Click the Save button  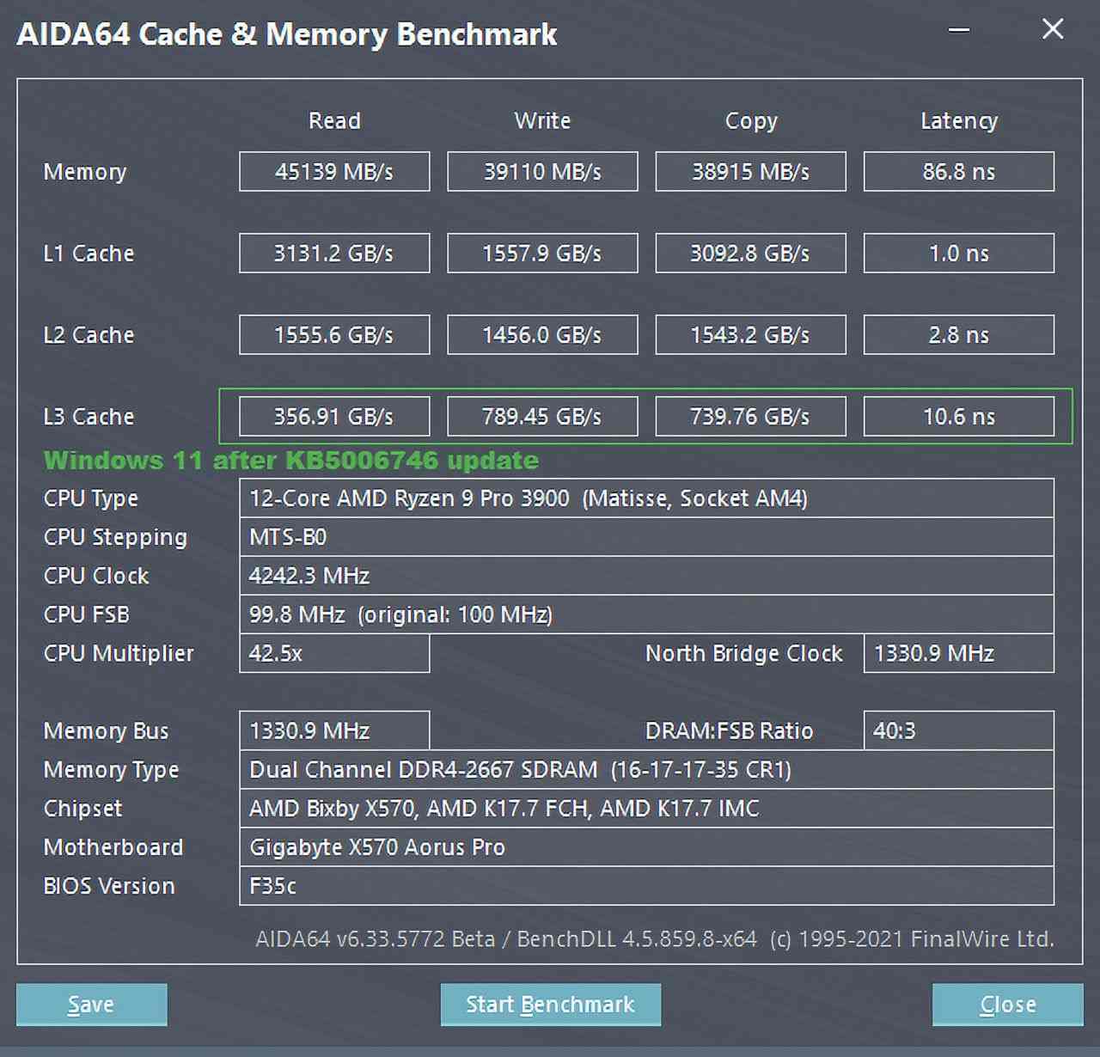[91, 1004]
